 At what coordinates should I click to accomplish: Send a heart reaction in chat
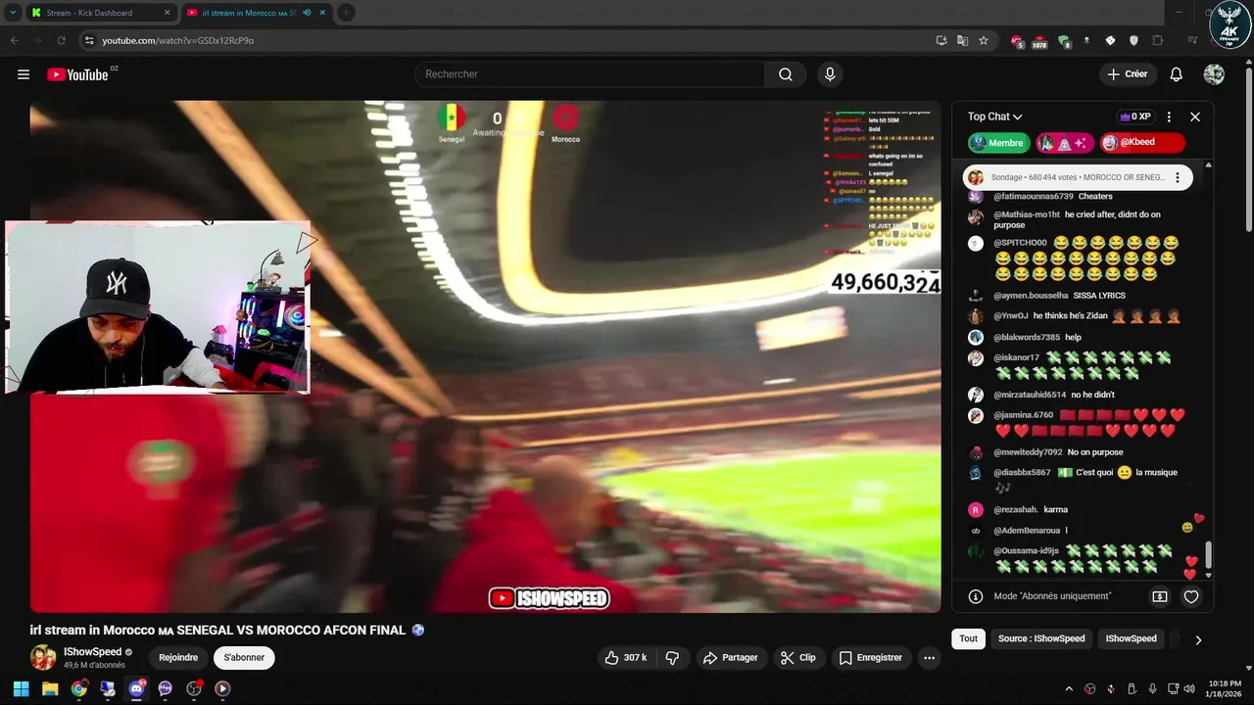click(x=1191, y=596)
